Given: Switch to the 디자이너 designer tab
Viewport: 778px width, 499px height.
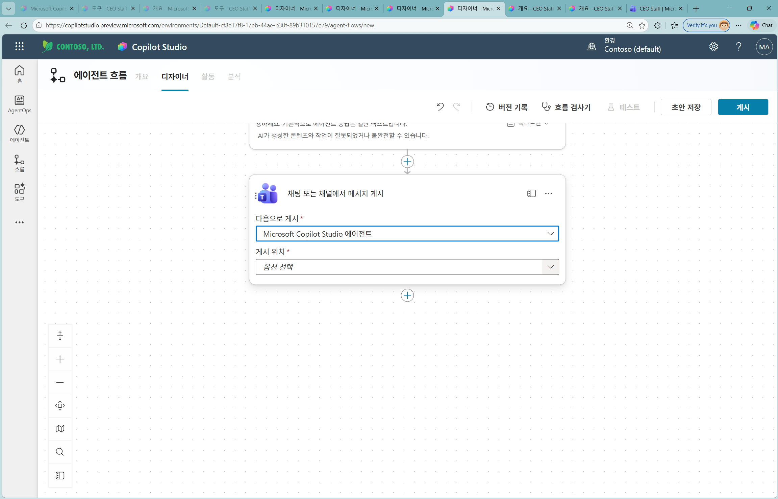Looking at the screenshot, I should (x=175, y=77).
